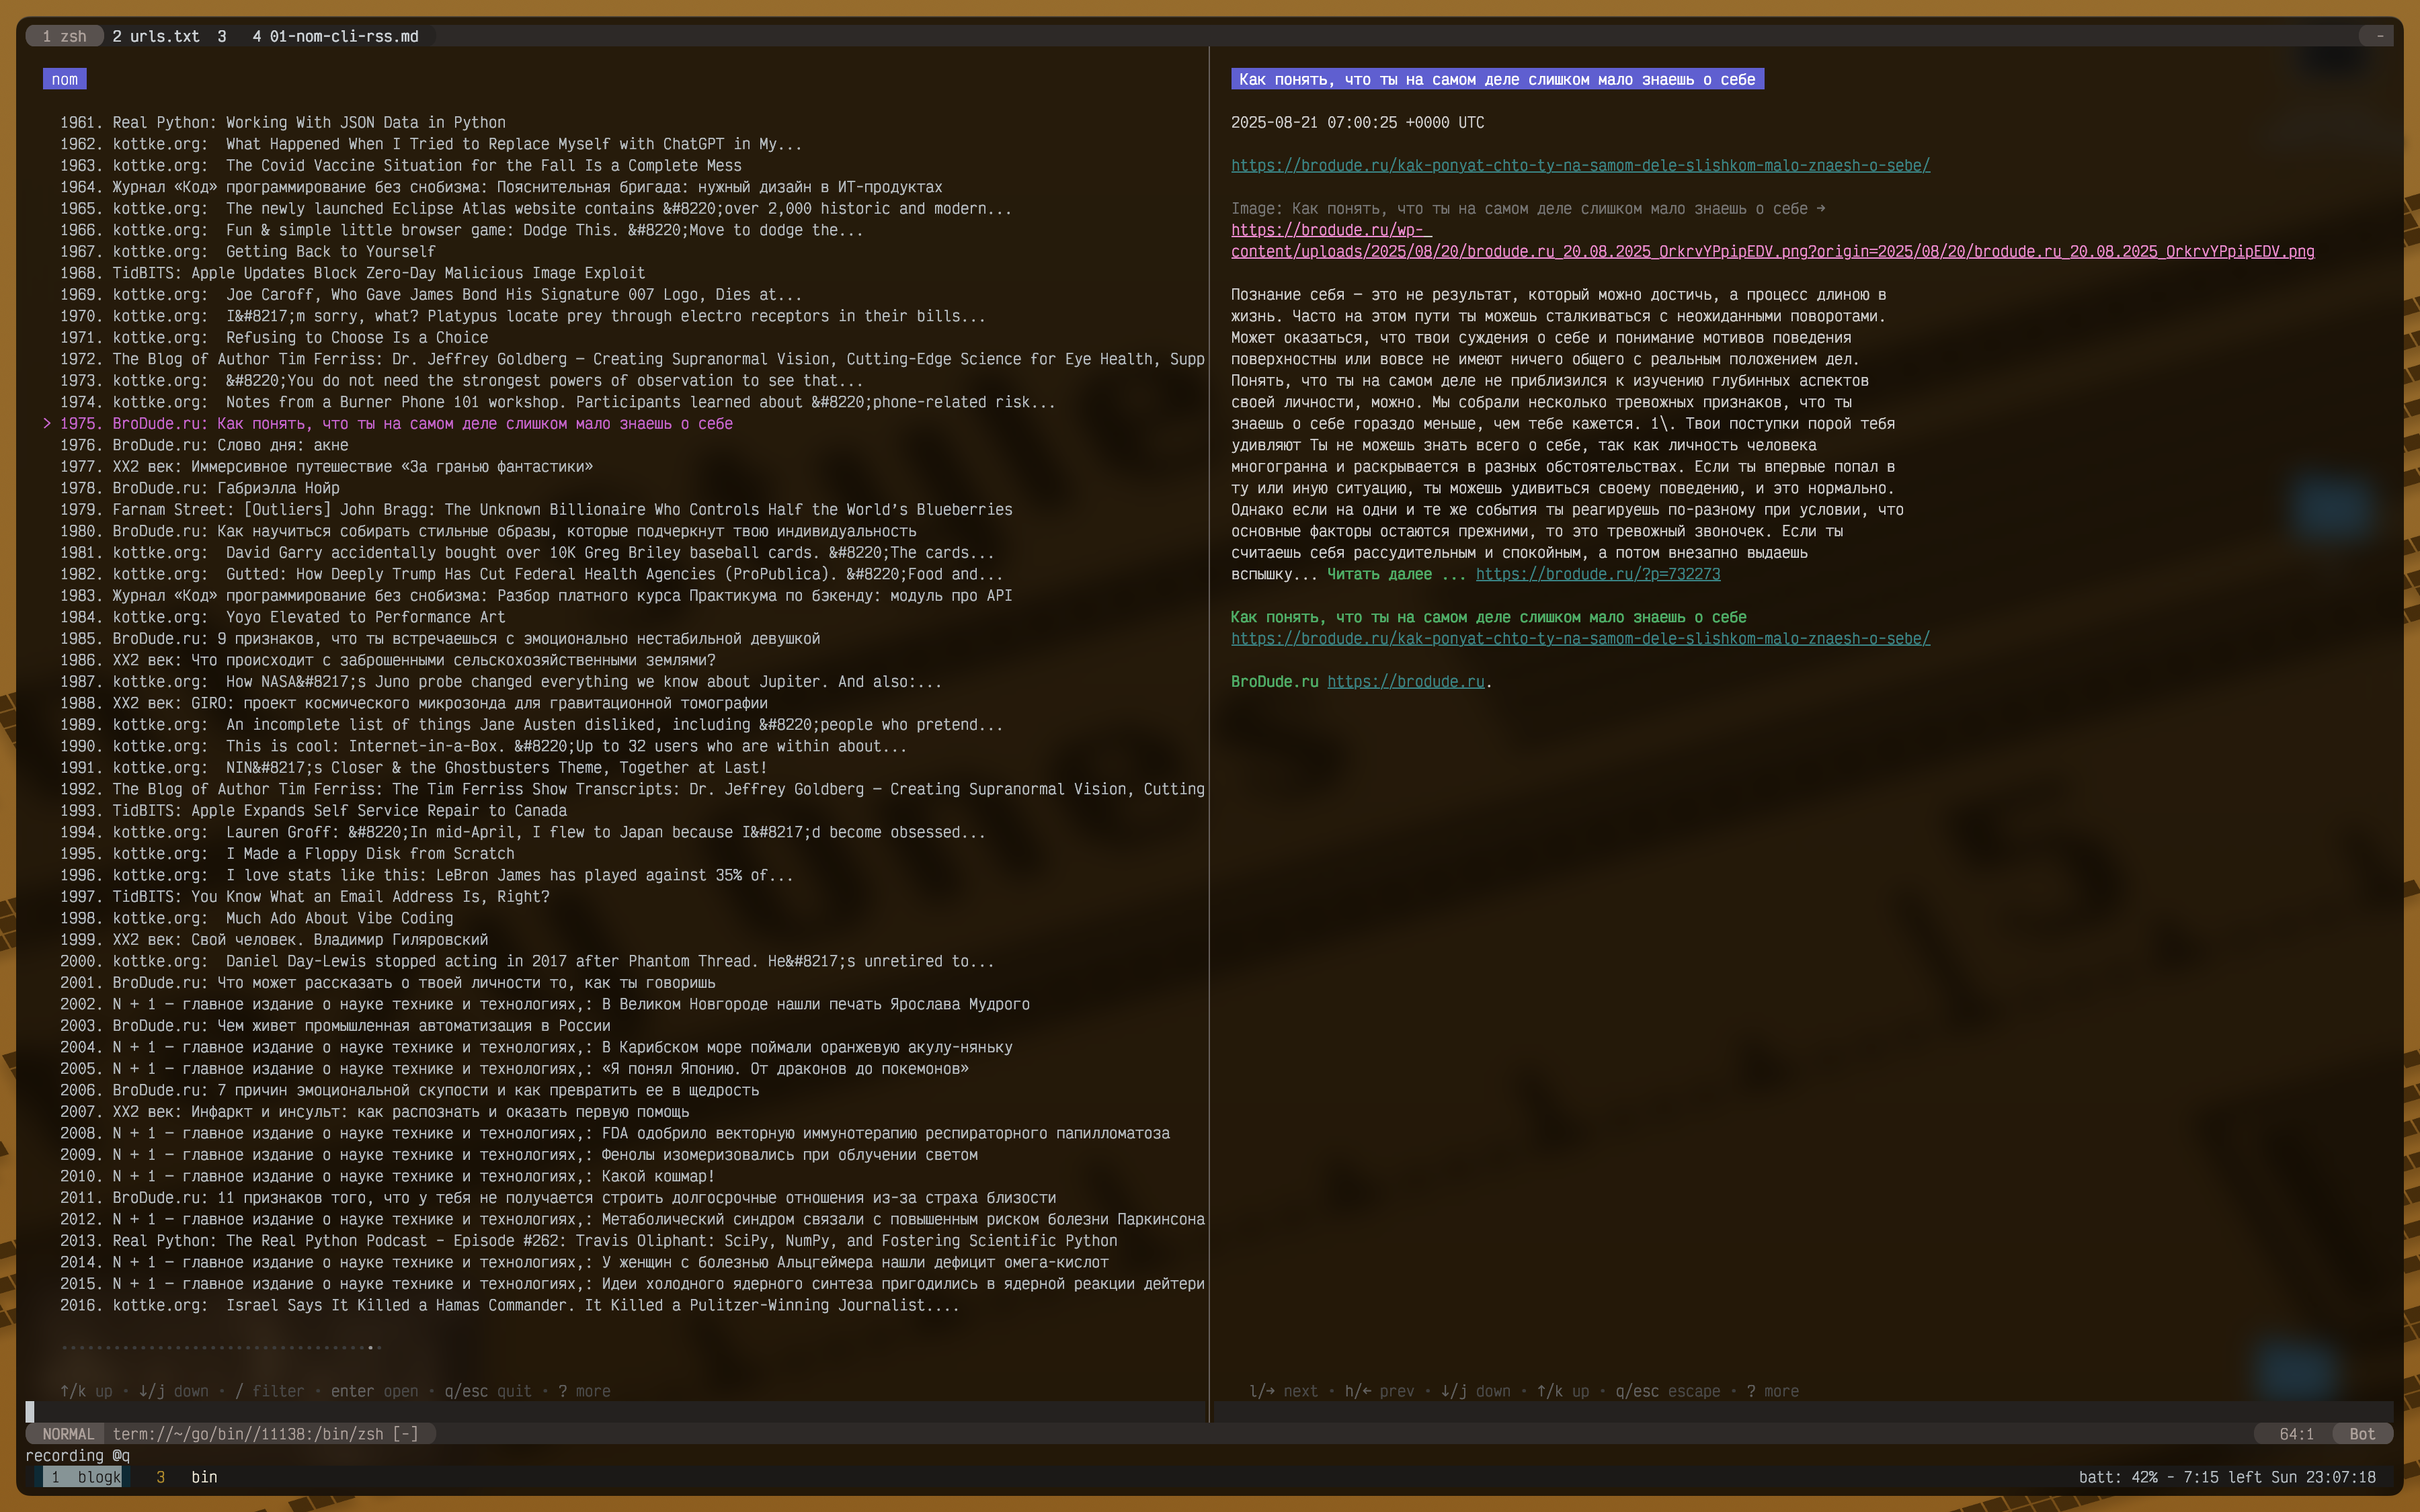Select item 1967 Getting Back to Yourself

tap(248, 252)
